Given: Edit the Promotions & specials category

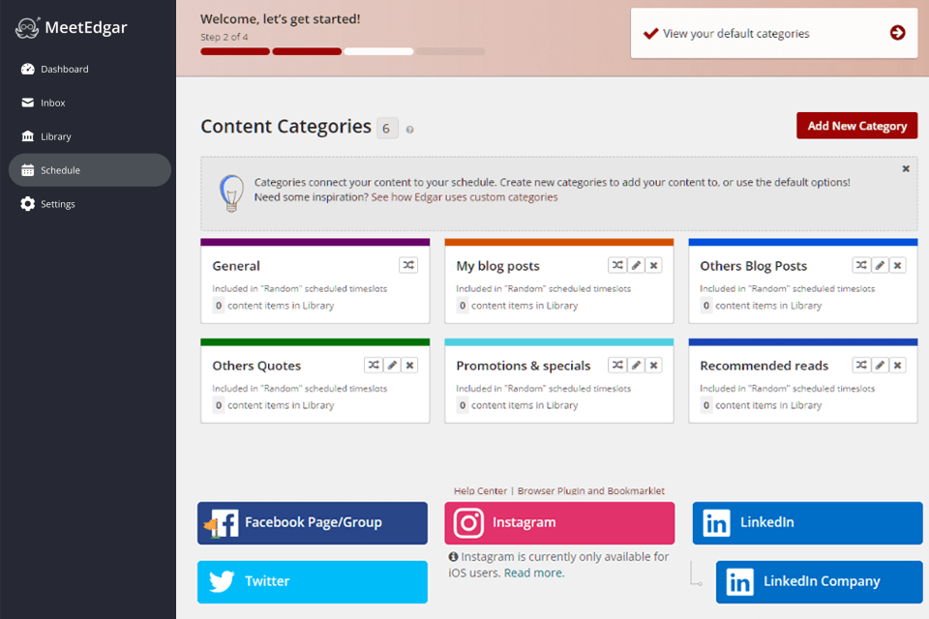Looking at the screenshot, I should pyautogui.click(x=636, y=365).
